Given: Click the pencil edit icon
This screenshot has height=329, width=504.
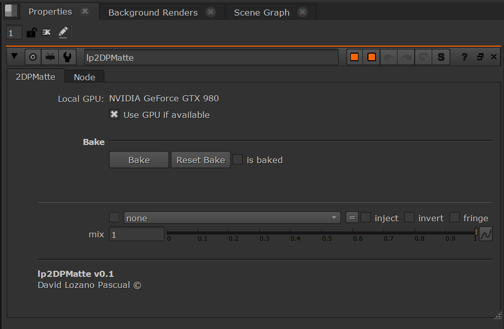Looking at the screenshot, I should [63, 33].
